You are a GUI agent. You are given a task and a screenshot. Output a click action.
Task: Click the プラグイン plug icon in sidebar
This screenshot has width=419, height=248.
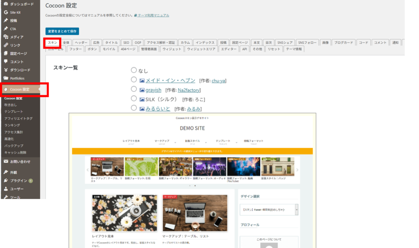point(6,180)
